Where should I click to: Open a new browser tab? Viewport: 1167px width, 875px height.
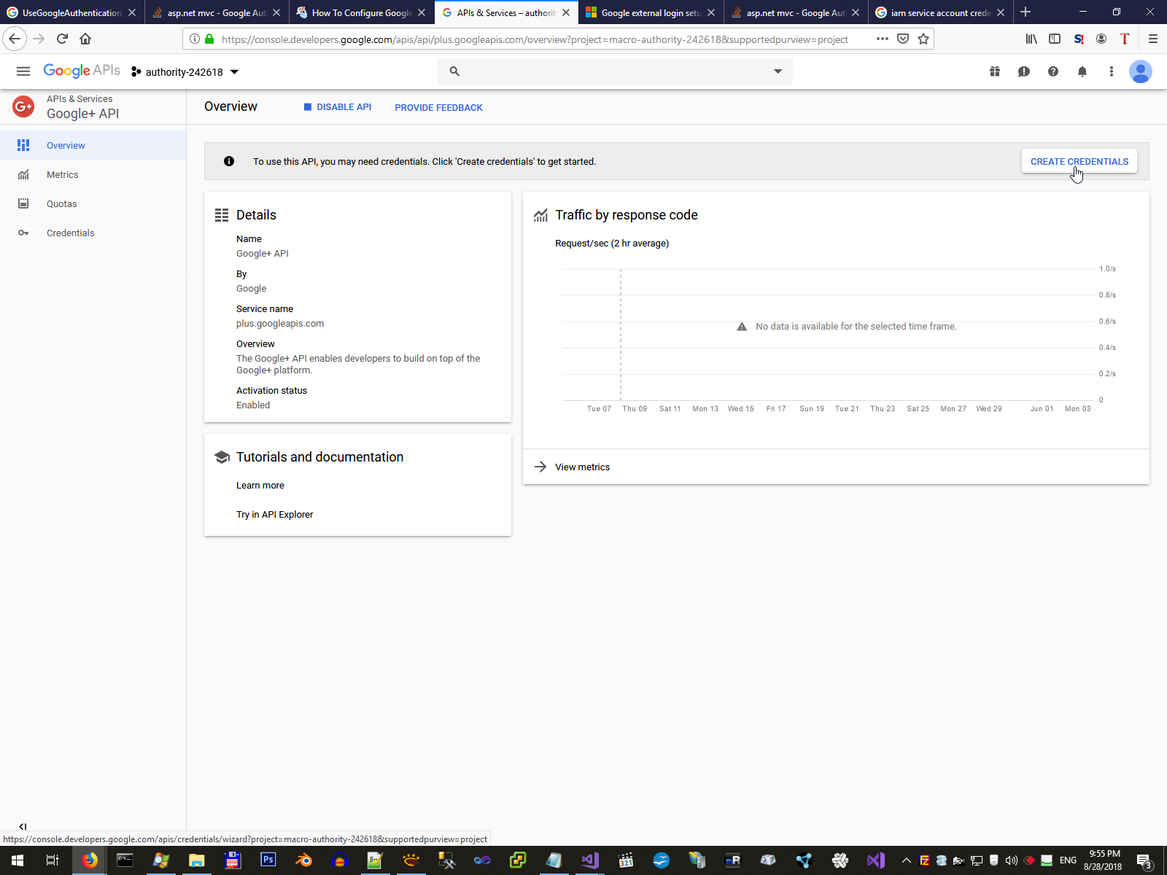click(x=1026, y=12)
